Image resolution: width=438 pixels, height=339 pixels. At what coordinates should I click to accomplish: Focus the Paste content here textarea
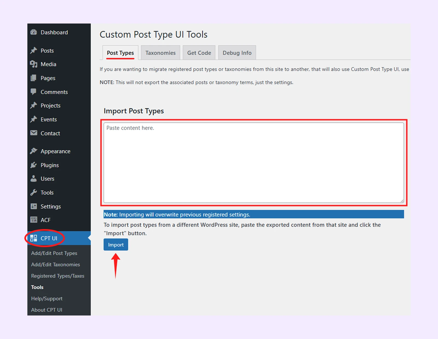(x=253, y=163)
